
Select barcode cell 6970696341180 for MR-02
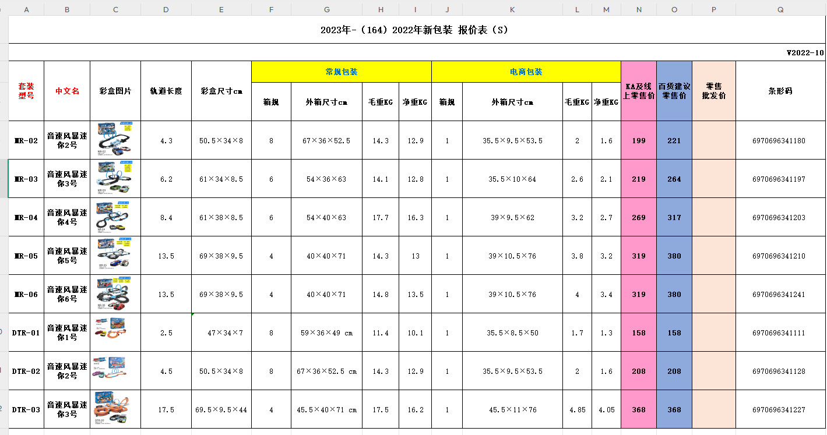pos(780,140)
